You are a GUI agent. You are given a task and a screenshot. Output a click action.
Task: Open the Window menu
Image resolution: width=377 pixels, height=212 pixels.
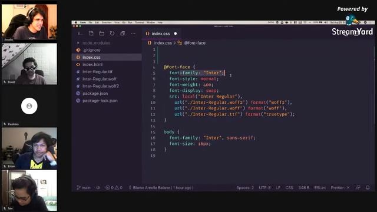tap(151, 22)
